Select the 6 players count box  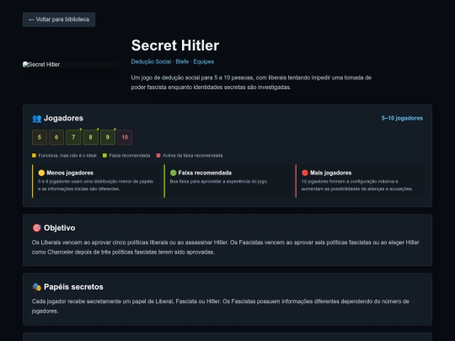click(56, 137)
